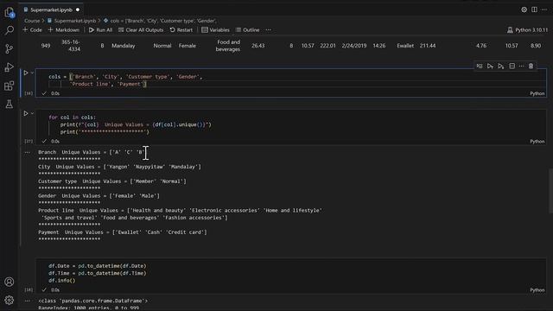Click Clear All Outputs
Image resolution: width=553 pixels, height=311 pixels.
pyautogui.click(x=141, y=30)
